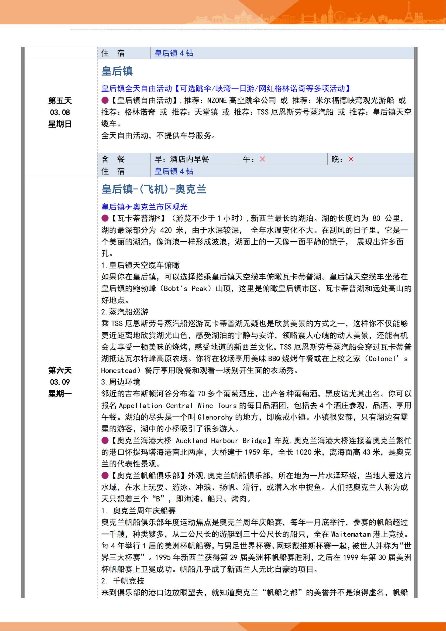Select the 第六天 date cell
The image size is (446, 631).
tap(60, 382)
